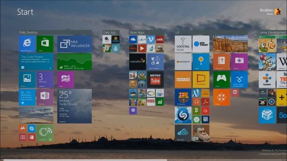287x161 pixels.
Task: Open the small WordPress tile
Action: pyautogui.click(x=196, y=93)
